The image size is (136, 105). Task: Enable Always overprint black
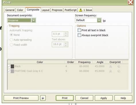click(79, 35)
